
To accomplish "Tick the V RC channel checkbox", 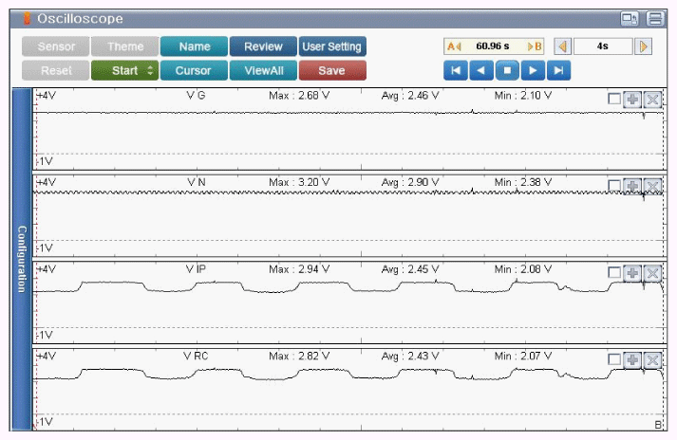I will coord(614,359).
